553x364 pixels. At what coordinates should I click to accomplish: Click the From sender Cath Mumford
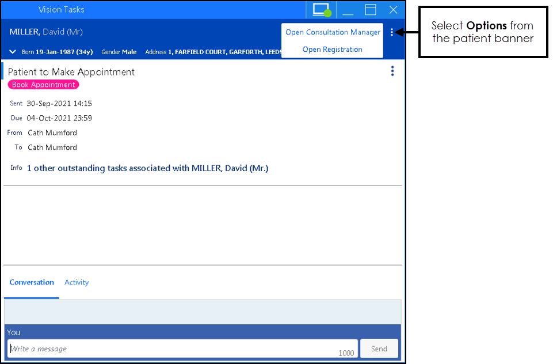52,132
